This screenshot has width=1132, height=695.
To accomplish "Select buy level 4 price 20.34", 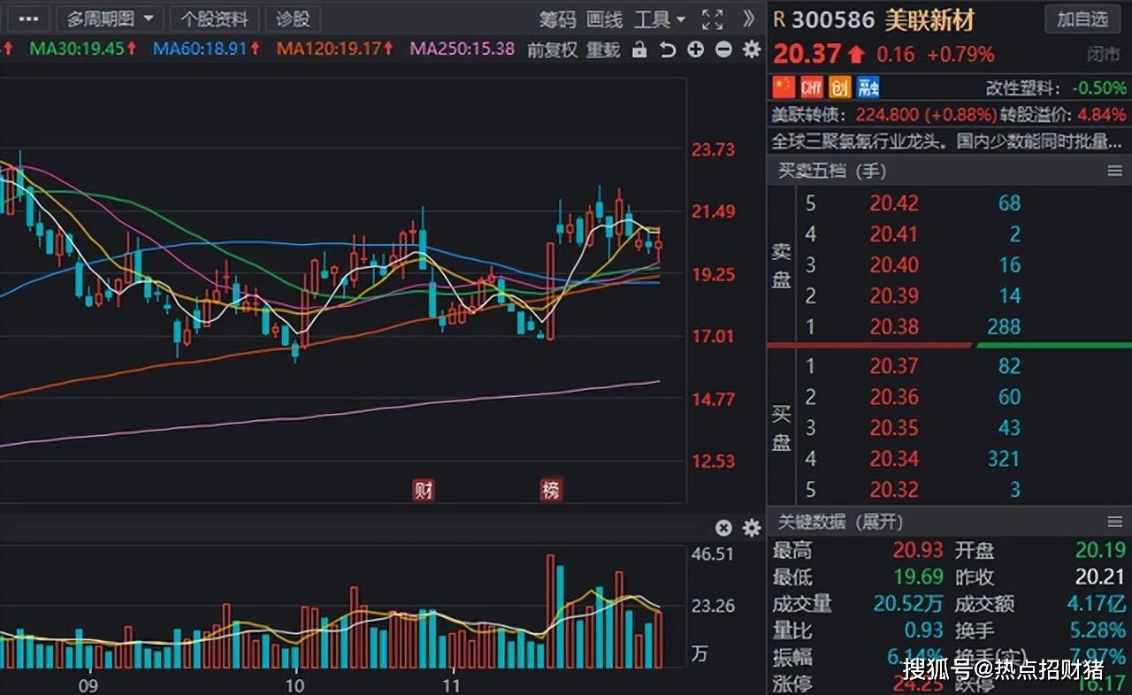I will coord(894,459).
